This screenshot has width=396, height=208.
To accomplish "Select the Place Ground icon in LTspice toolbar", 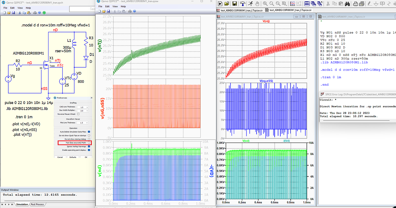I will pyautogui.click(x=376, y=4).
